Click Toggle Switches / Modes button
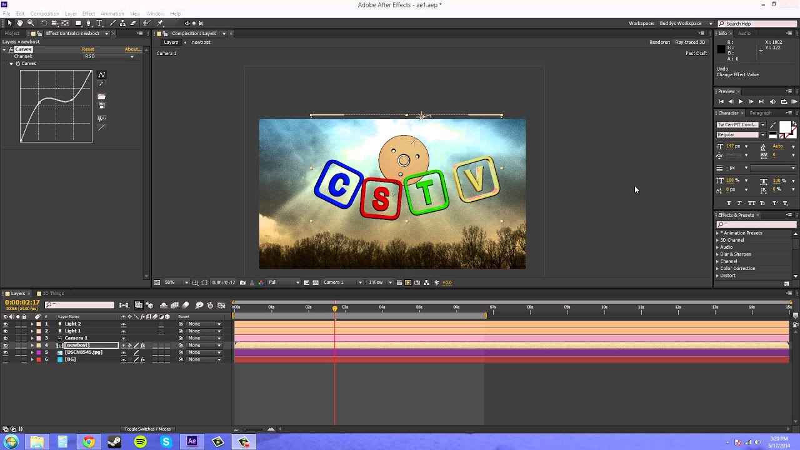 tap(147, 429)
